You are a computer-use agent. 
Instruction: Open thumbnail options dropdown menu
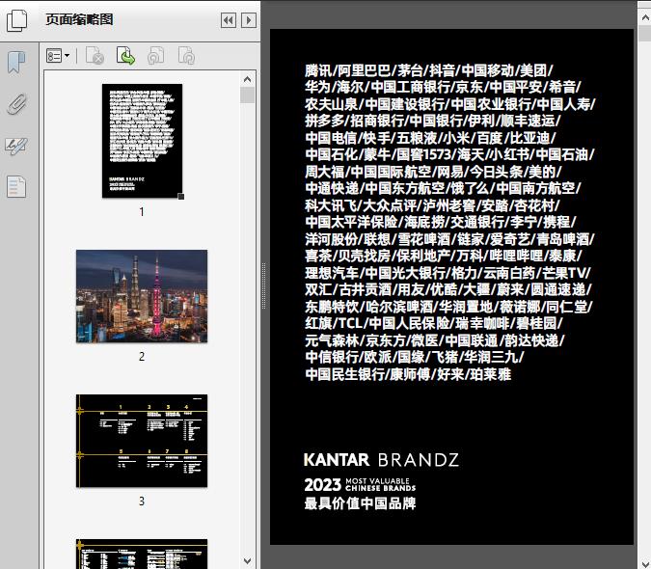click(x=58, y=56)
